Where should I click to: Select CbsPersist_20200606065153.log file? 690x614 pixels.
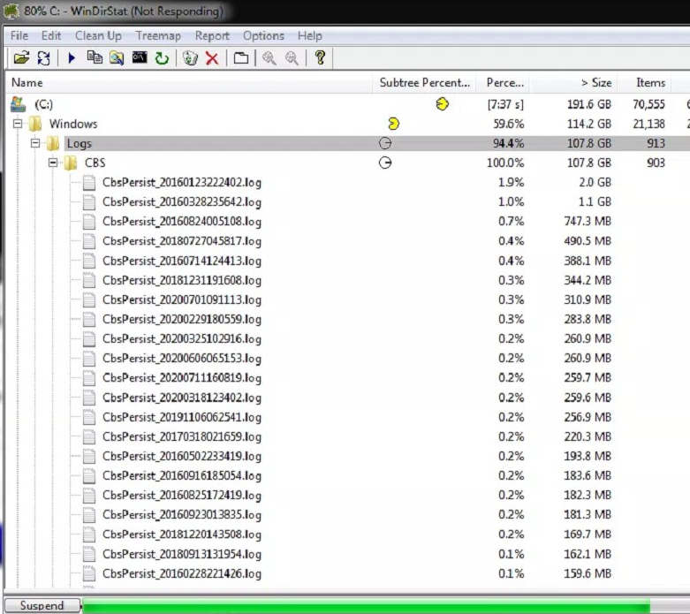tap(182, 359)
